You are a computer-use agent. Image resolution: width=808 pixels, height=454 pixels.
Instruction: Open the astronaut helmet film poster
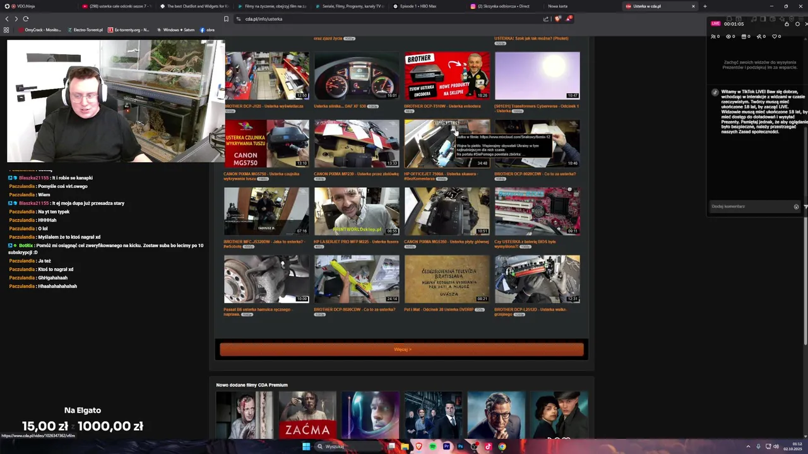tap(370, 415)
